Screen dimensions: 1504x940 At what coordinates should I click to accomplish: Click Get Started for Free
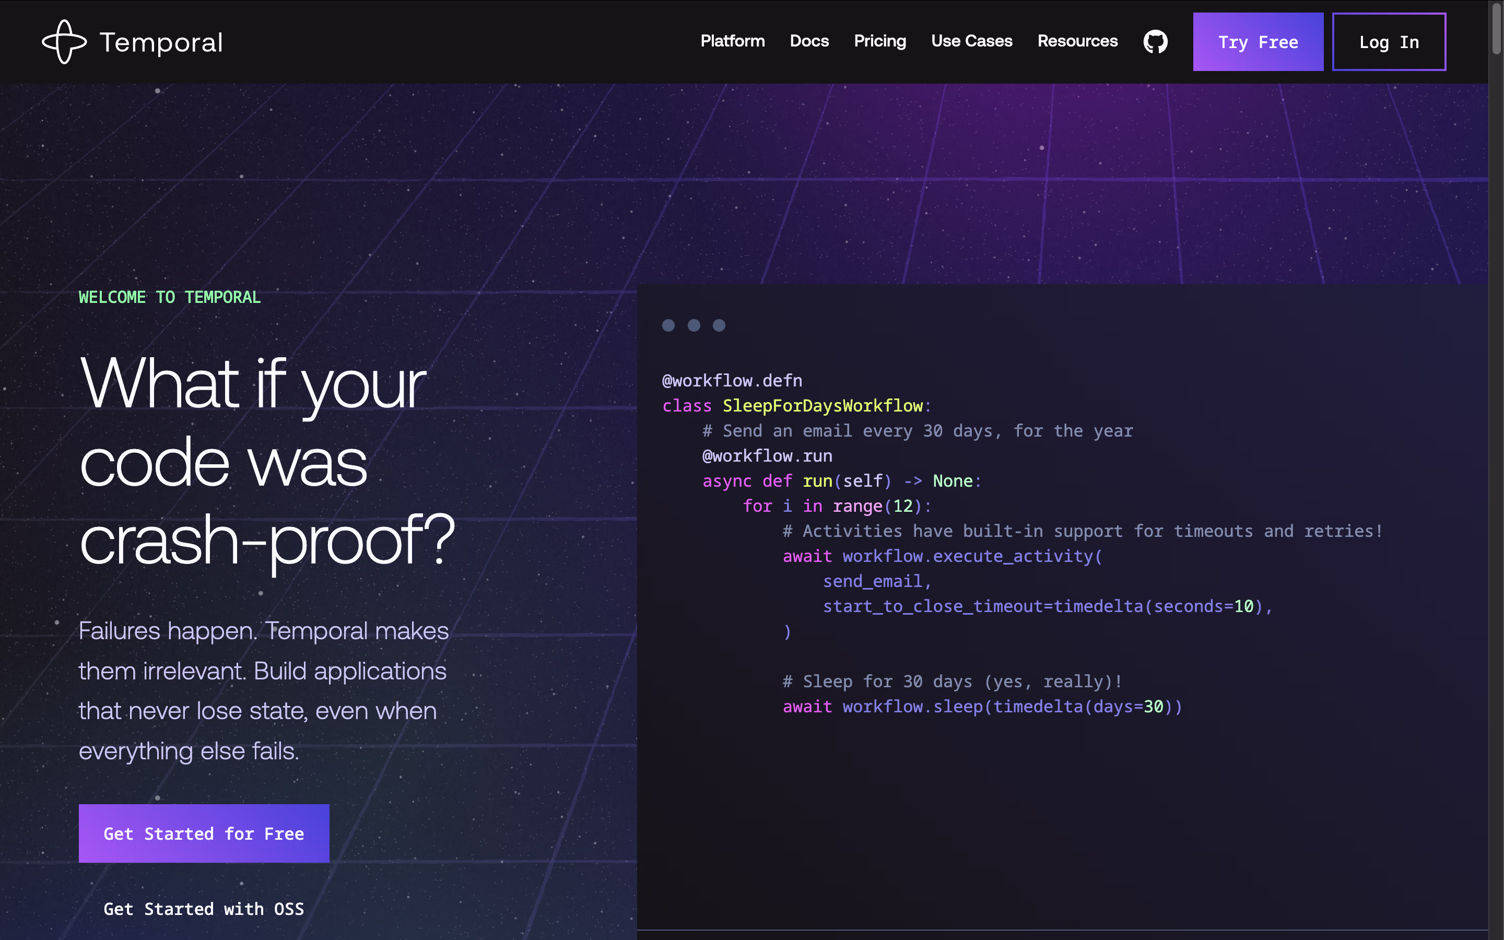(x=204, y=833)
